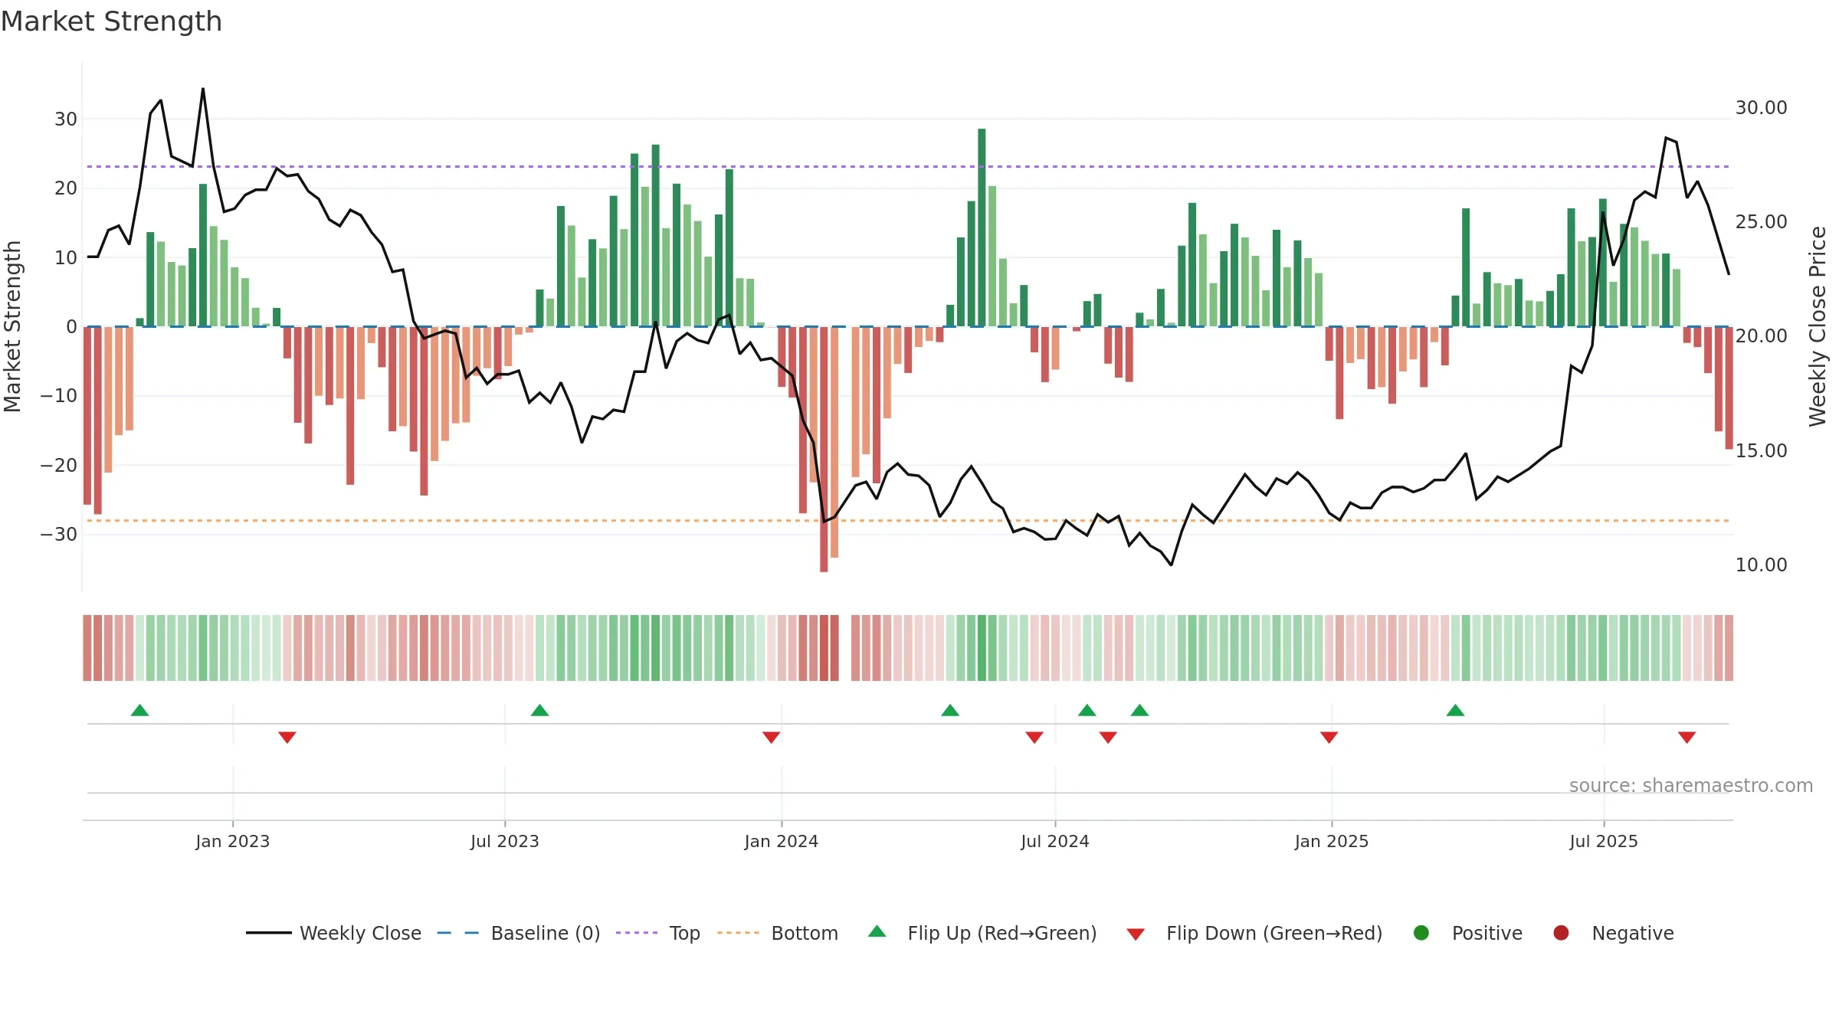Click the Jul 2024 axis label
This screenshot has height=1034, width=1839.
(x=1055, y=841)
